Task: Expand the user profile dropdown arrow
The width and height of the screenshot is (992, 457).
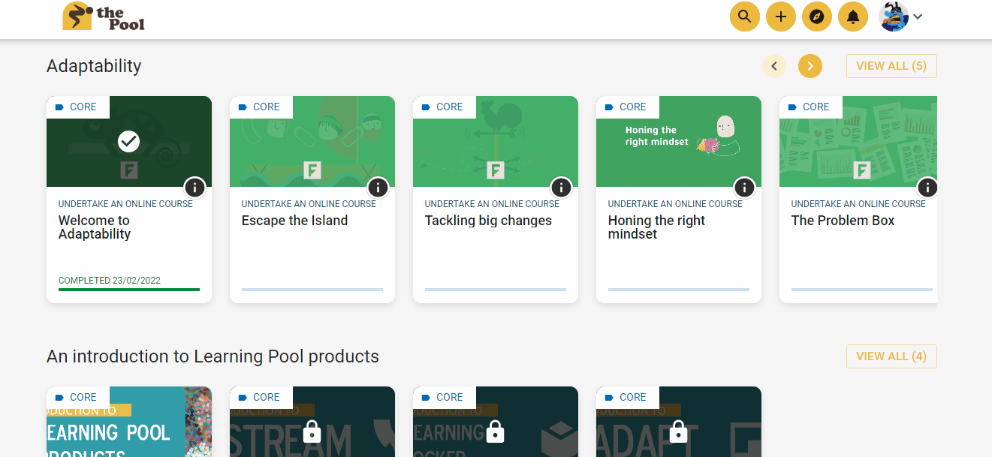Action: pos(918,17)
